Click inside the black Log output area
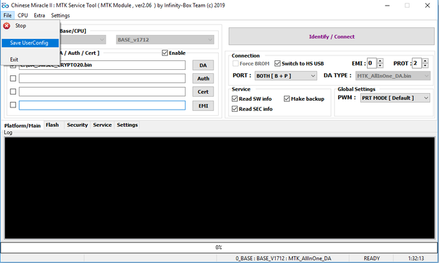 [219, 188]
